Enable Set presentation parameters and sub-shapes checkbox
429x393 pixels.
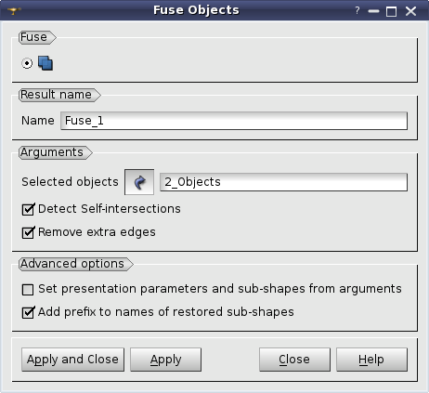(28, 290)
